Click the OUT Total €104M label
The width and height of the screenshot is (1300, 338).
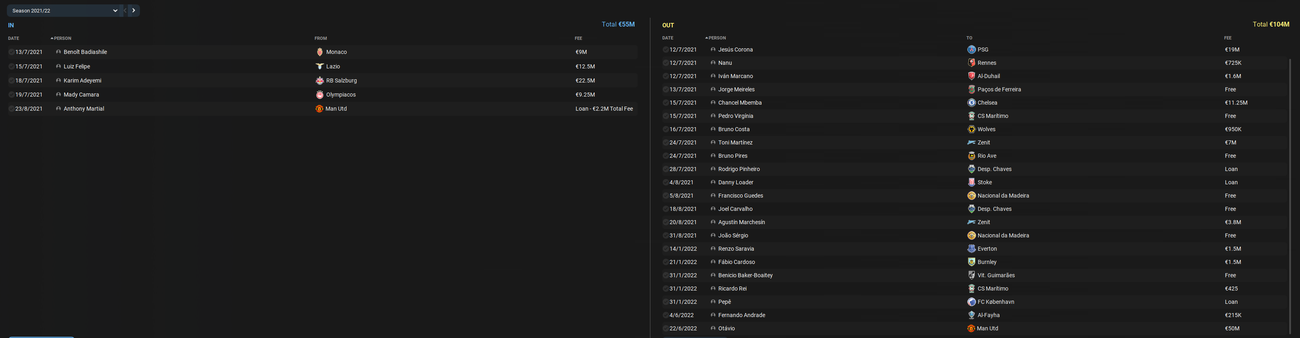point(1271,24)
